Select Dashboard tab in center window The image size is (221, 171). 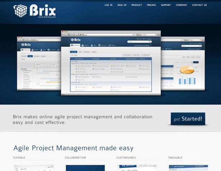[75, 45]
